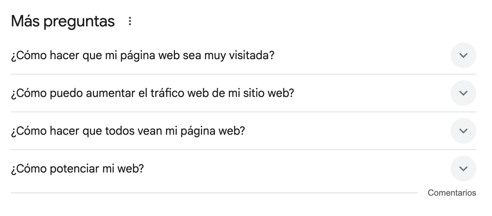
Task: Click the 'Más preguntas' heading
Action: (63, 21)
